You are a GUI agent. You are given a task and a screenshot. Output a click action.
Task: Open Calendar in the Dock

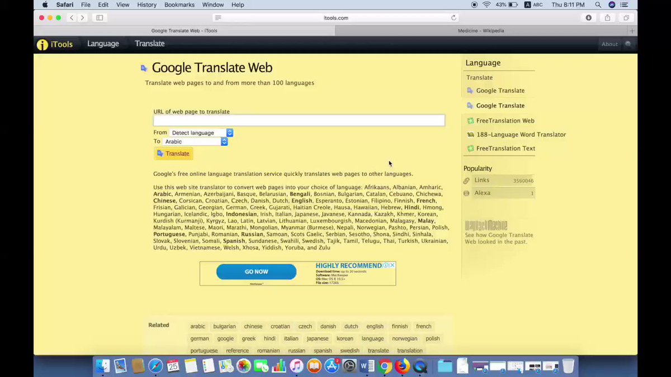point(173,366)
